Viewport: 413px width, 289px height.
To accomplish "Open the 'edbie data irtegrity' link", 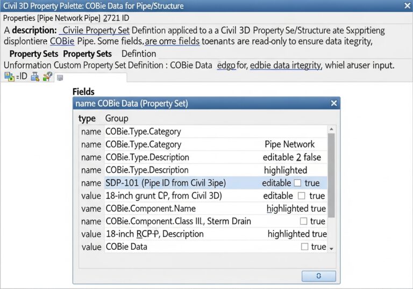I will pos(286,66).
